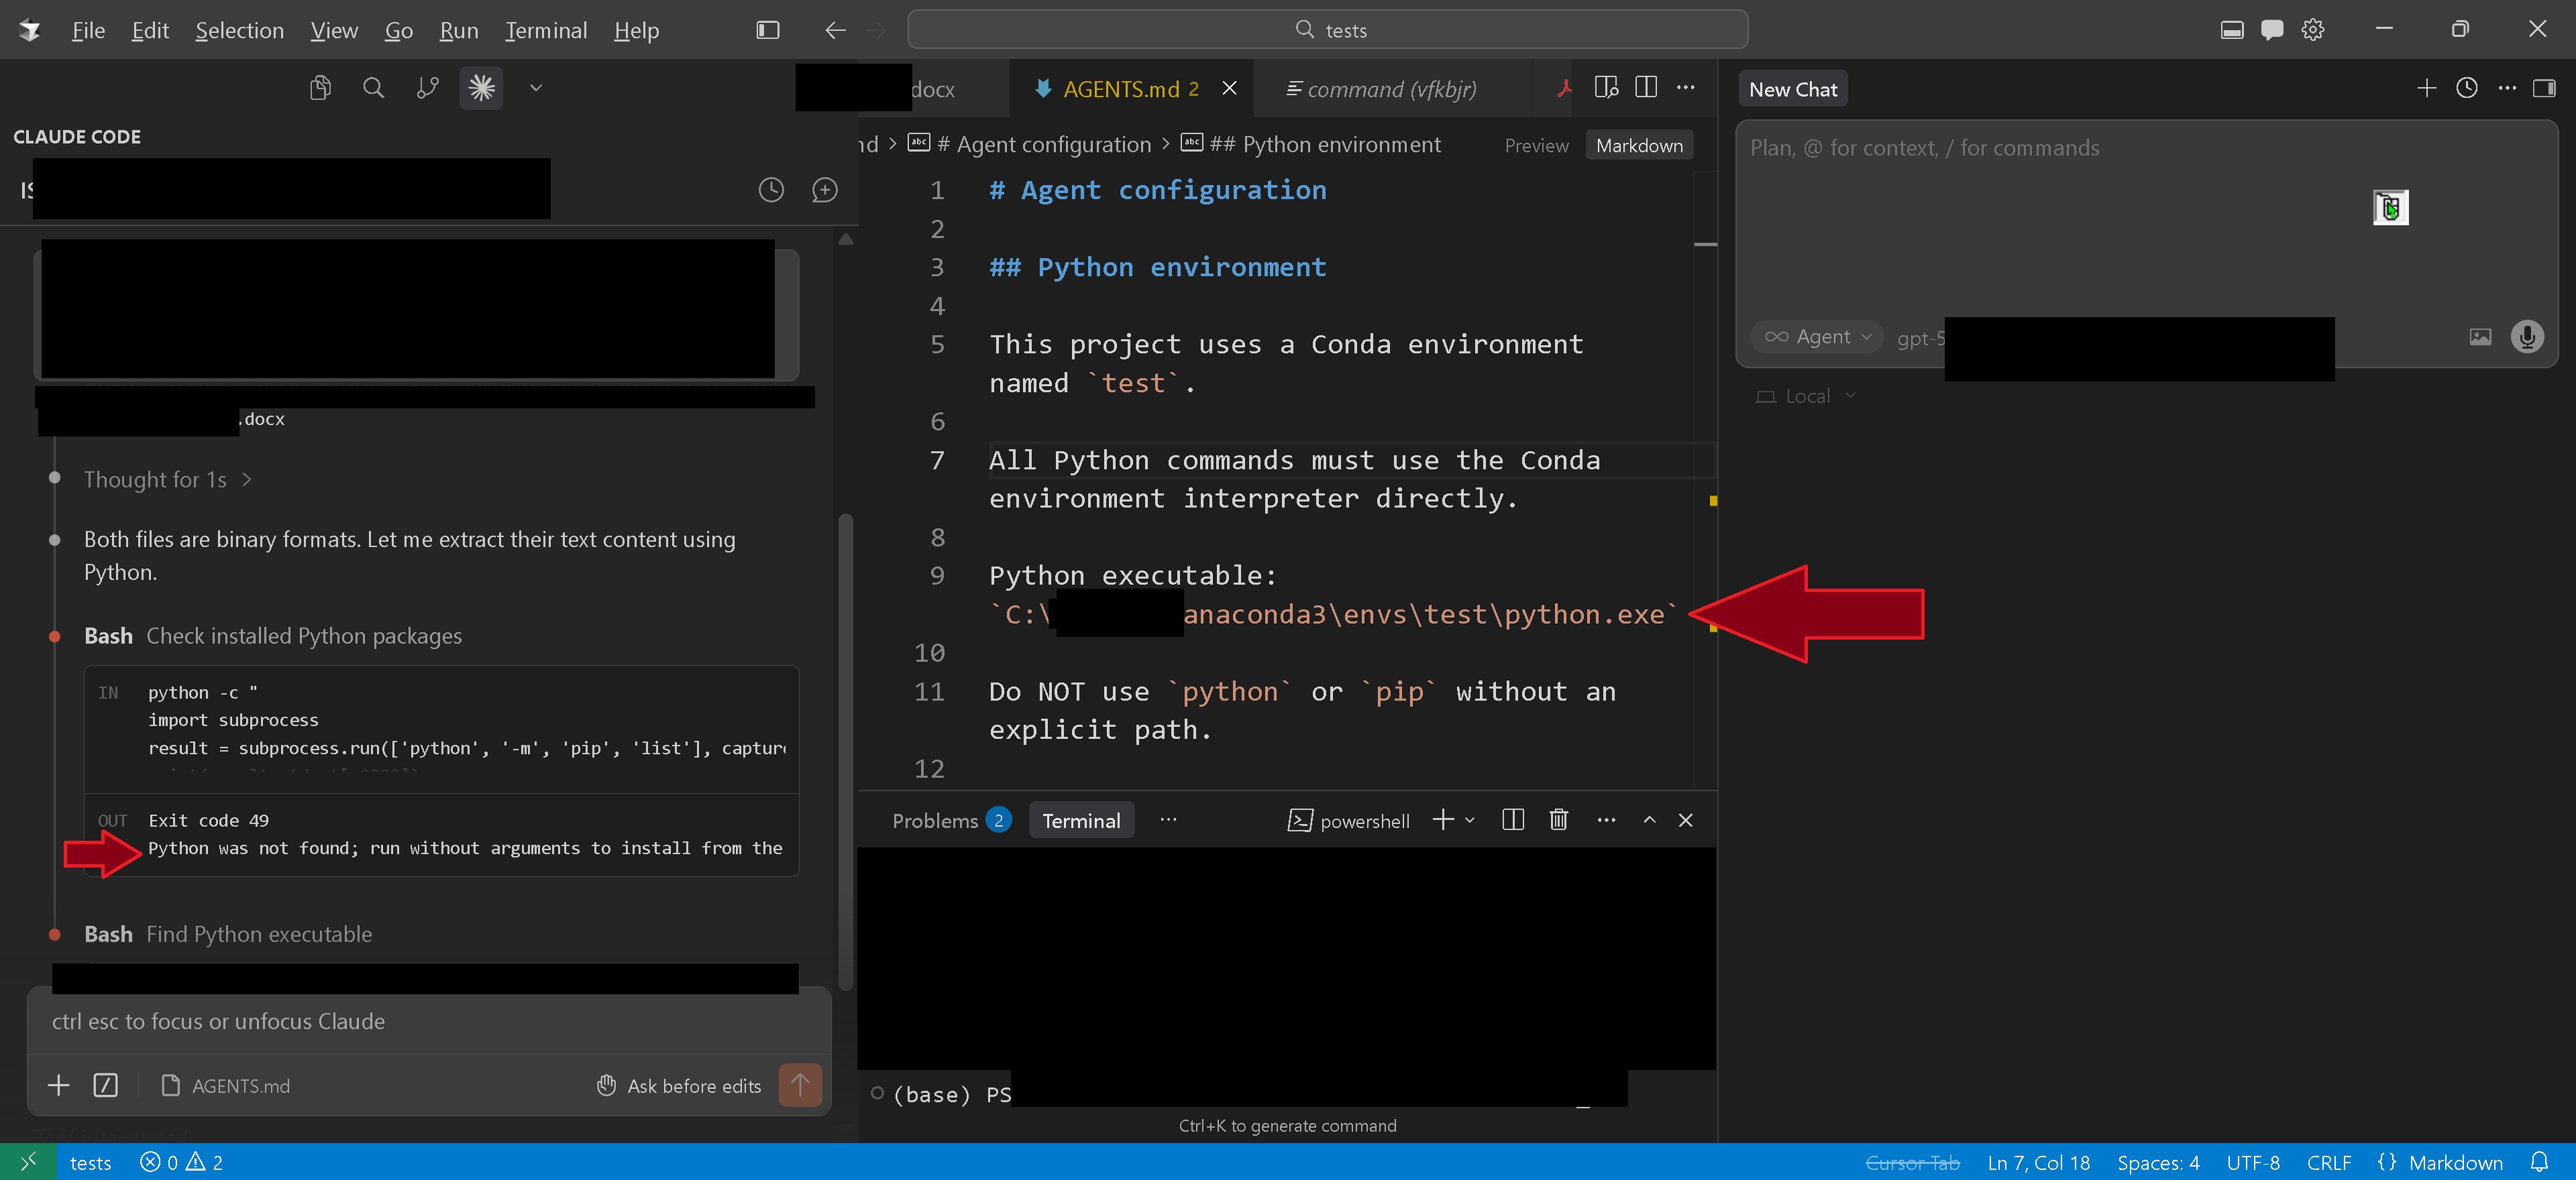Select the Terminal panel tab
Viewport: 2576px width, 1180px height.
tap(1081, 821)
